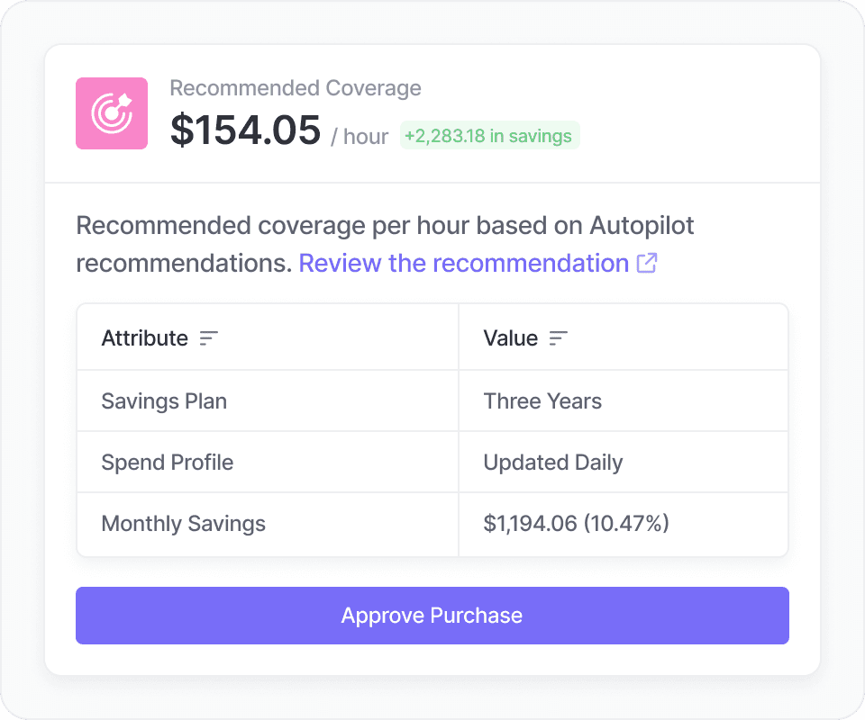The width and height of the screenshot is (865, 720).
Task: Click the $1,194.06 (10.47%) savings value
Action: pyautogui.click(x=577, y=524)
